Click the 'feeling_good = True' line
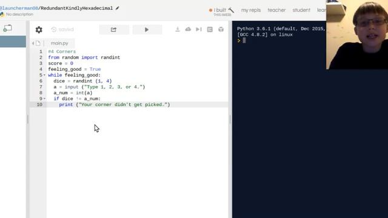 [x=75, y=70]
